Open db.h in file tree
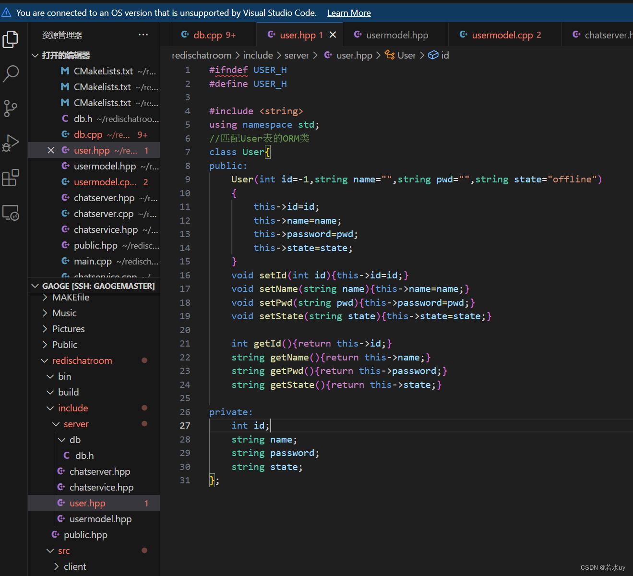Screen dimensions: 633x576 (x=84, y=456)
